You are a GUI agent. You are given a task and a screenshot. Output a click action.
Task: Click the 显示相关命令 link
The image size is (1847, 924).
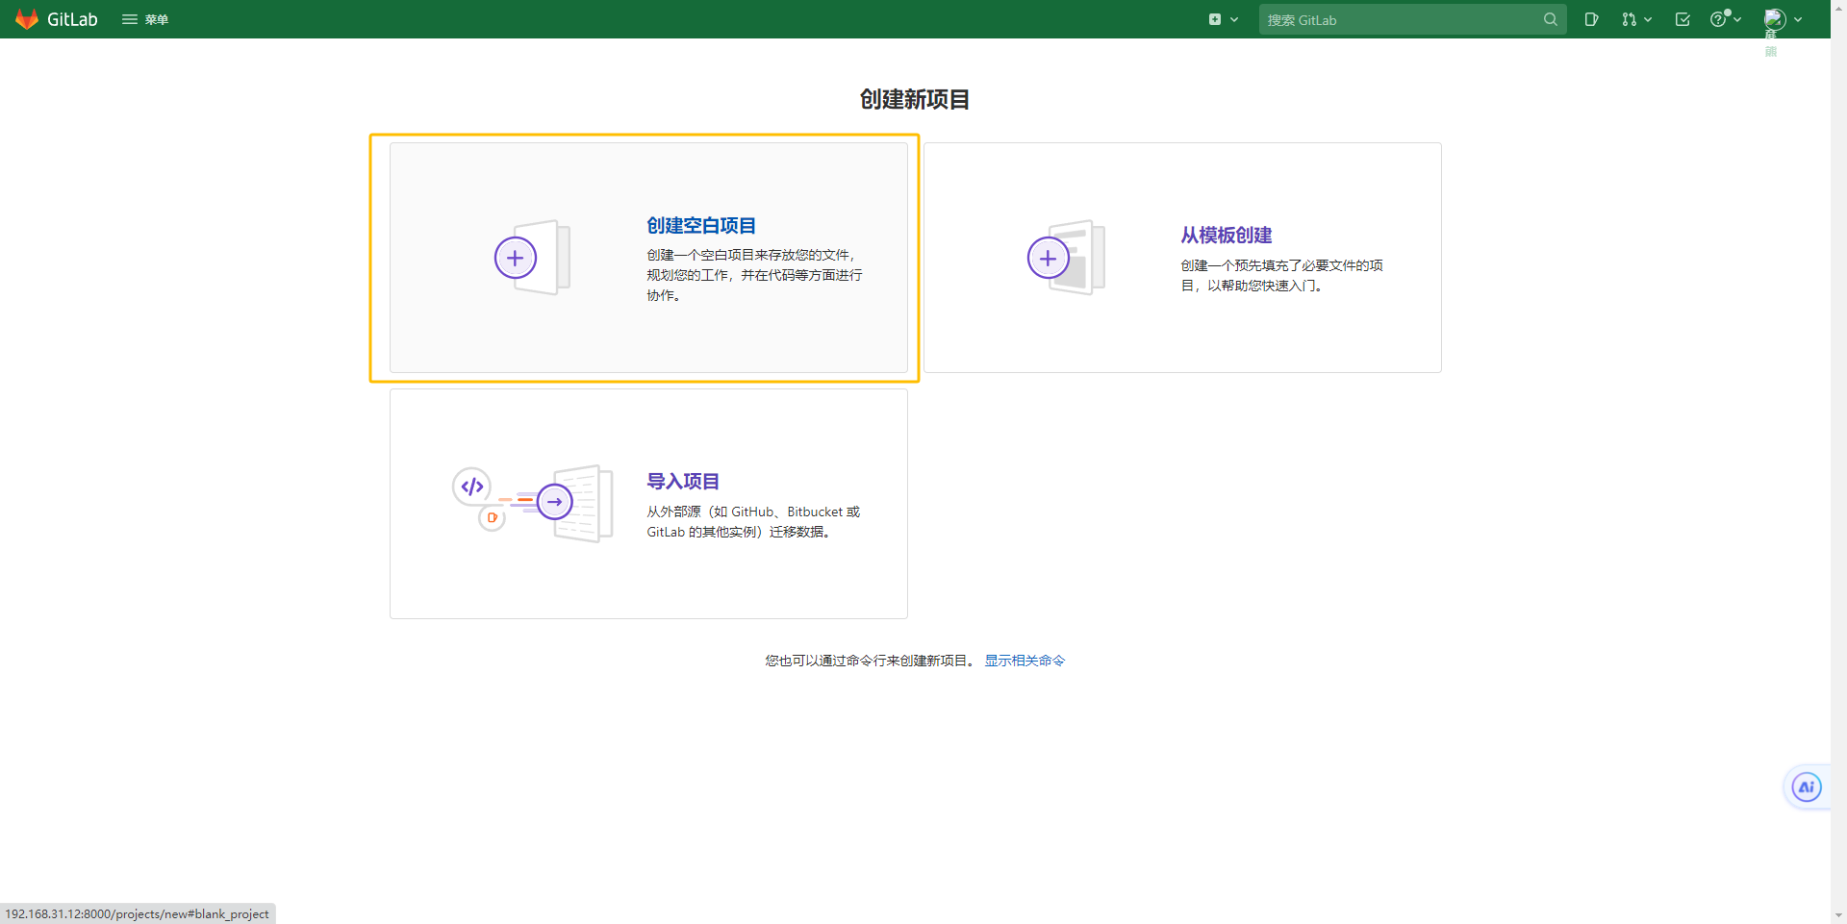1025,661
